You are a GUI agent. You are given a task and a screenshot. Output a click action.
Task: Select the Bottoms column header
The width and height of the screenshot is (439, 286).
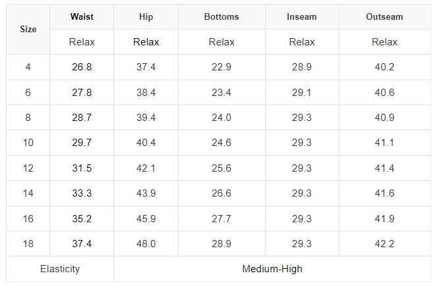click(x=221, y=16)
